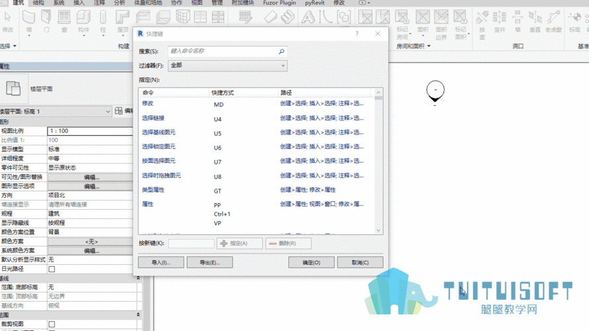
Task: Click the Modify (修改) arrow tool
Action: [x=8, y=19]
